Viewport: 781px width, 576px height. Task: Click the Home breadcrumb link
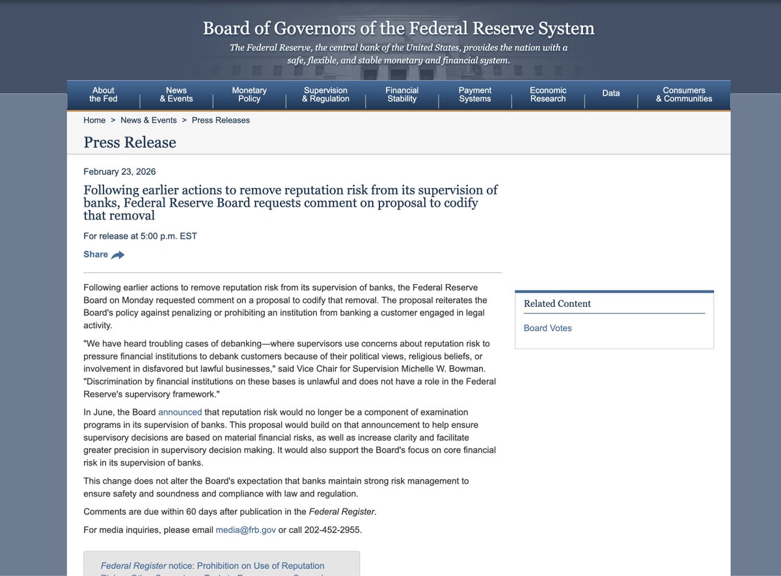click(x=94, y=120)
